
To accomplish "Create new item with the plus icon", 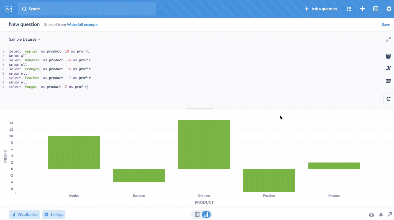I will point(362,9).
